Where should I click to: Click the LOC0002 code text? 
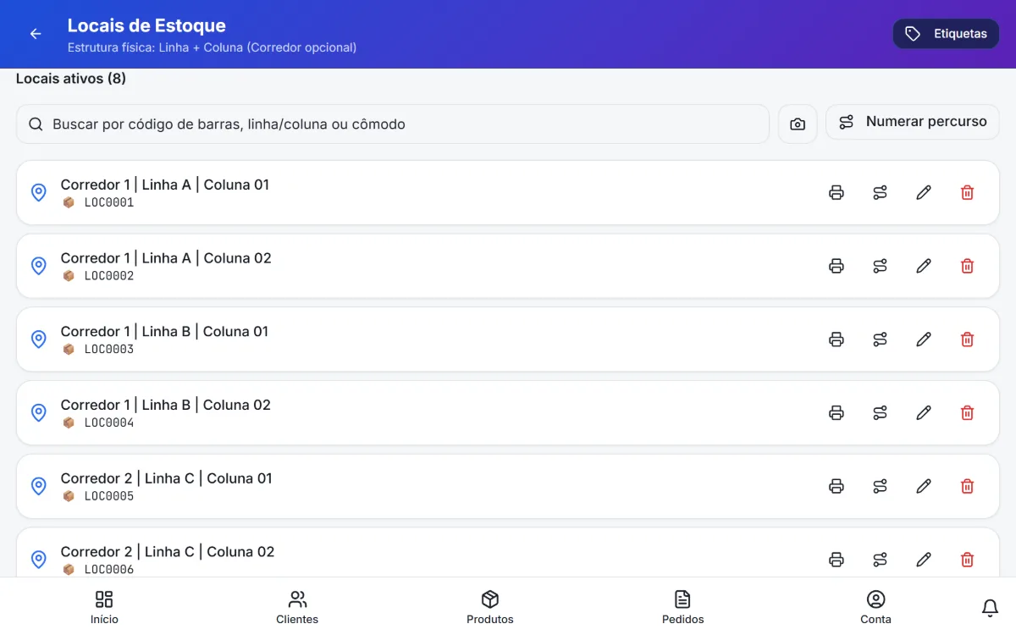(109, 276)
